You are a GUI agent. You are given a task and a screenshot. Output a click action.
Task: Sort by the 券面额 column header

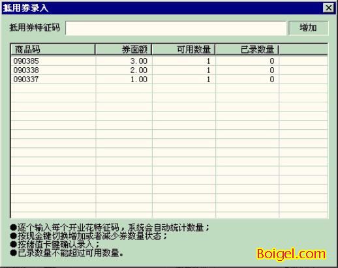point(123,50)
